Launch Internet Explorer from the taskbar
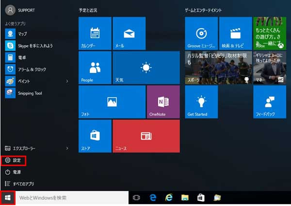Screen dimensions: 291x206 click(x=169, y=198)
